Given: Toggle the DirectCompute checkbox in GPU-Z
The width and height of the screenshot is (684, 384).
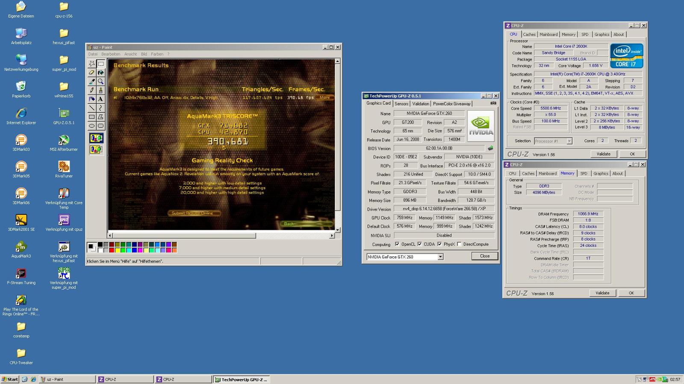Looking at the screenshot, I should tap(459, 244).
